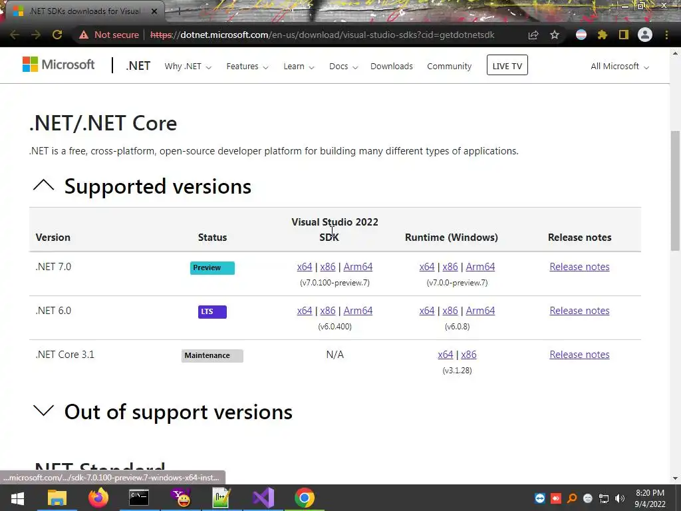Click the network tray icon
This screenshot has height=511, width=681.
(x=604, y=498)
